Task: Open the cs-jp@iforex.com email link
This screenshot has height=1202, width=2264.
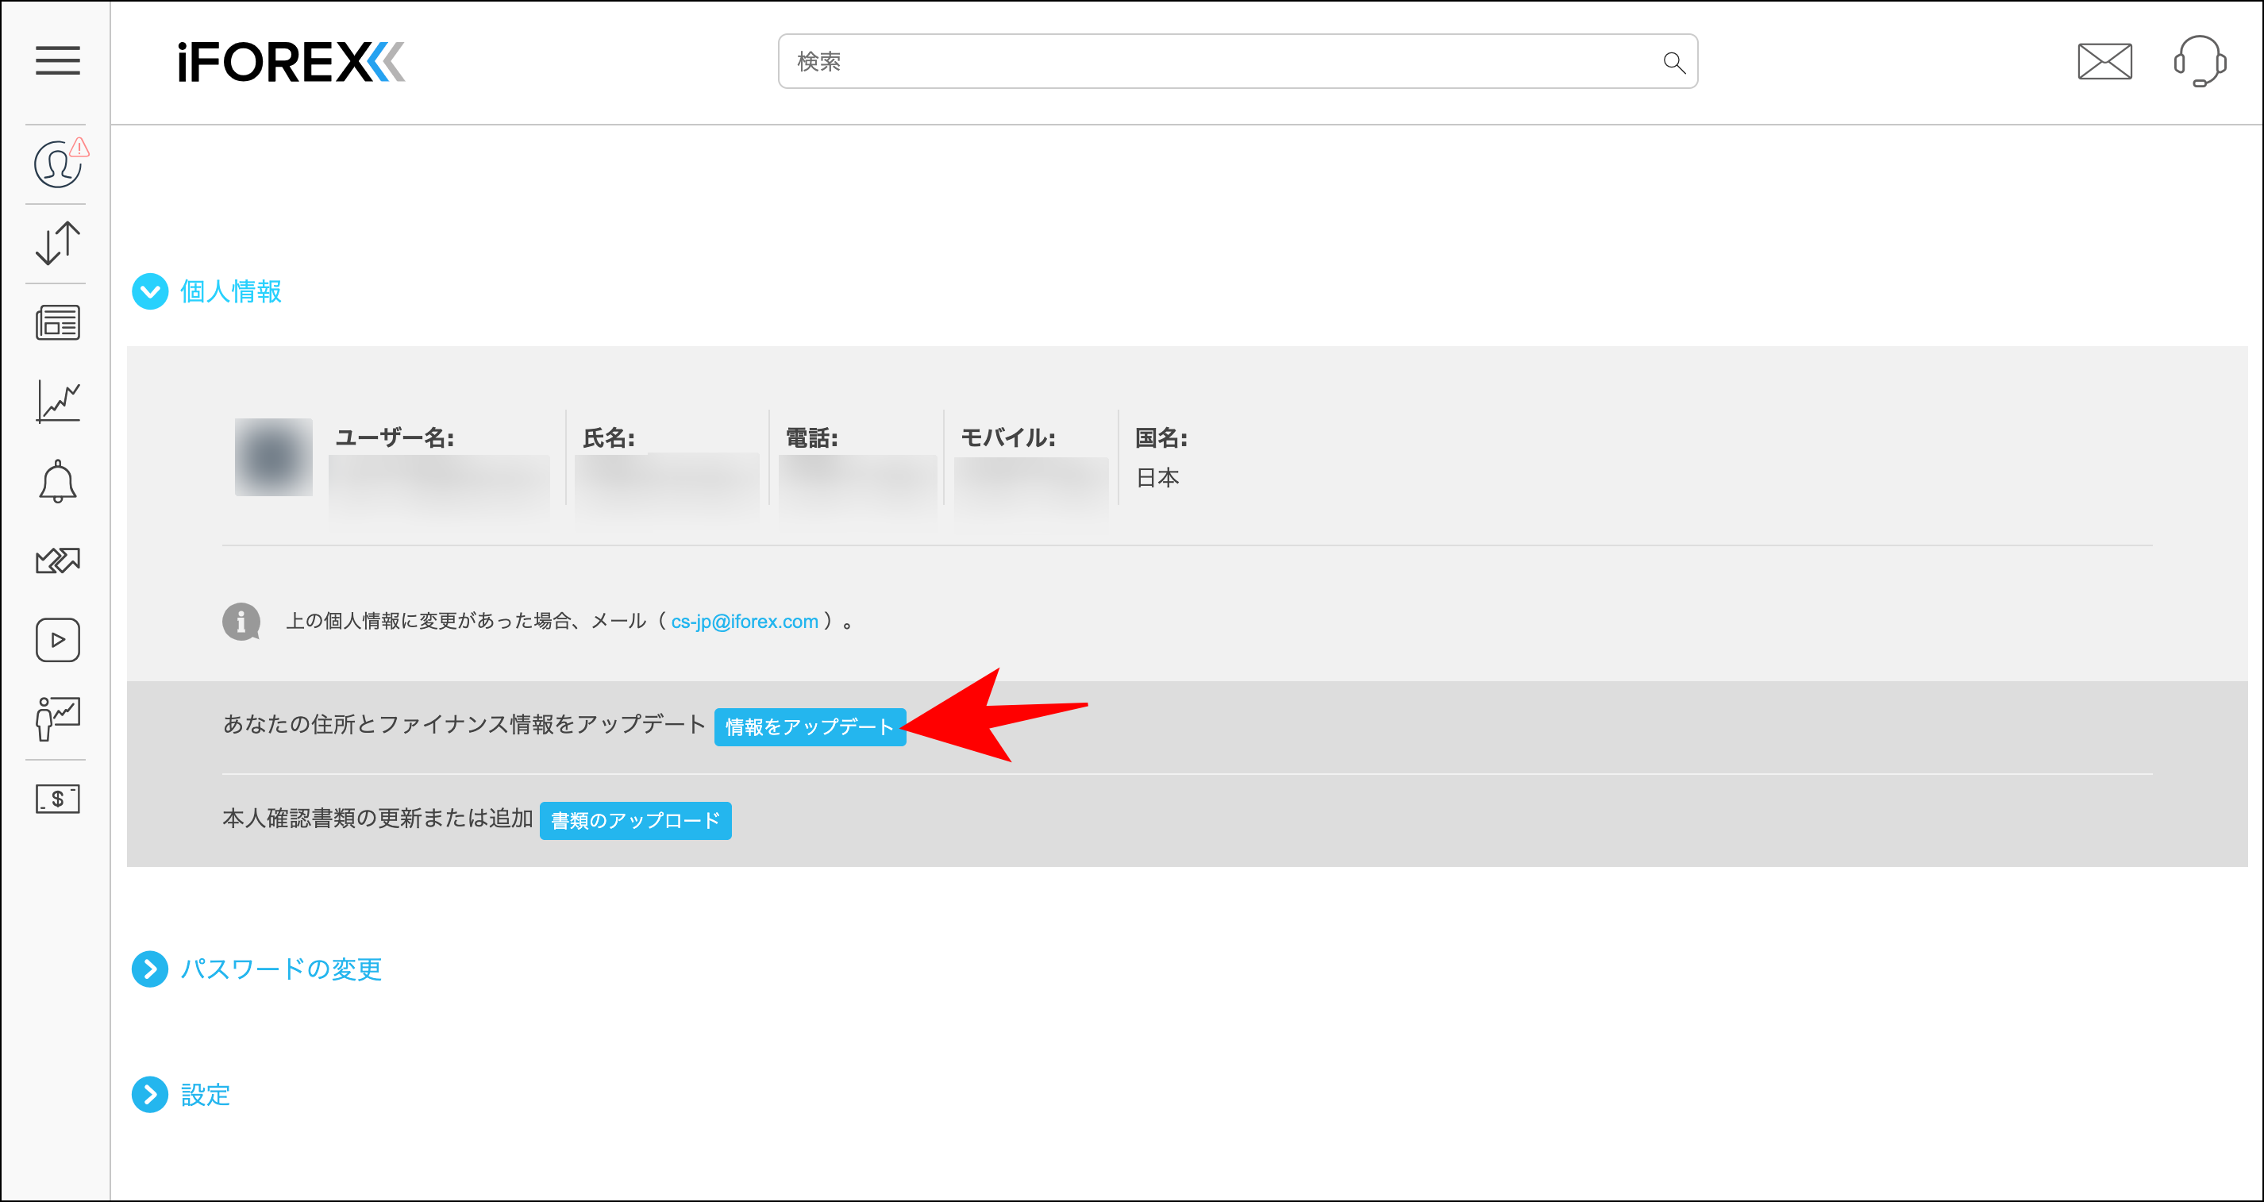Action: click(744, 621)
